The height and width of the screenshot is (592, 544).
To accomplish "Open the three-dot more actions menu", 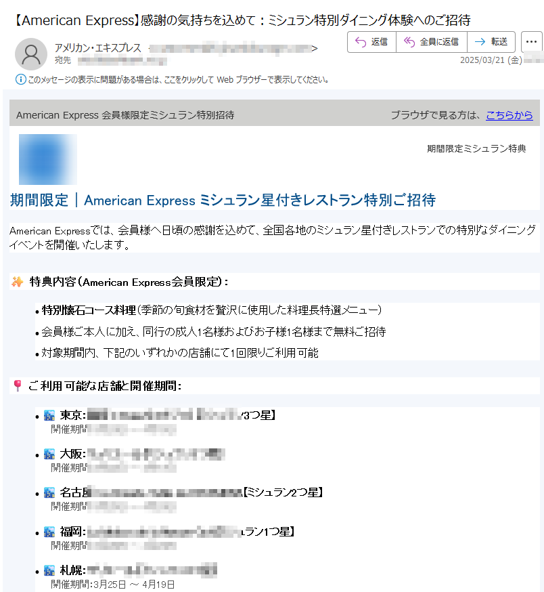I will click(x=531, y=42).
